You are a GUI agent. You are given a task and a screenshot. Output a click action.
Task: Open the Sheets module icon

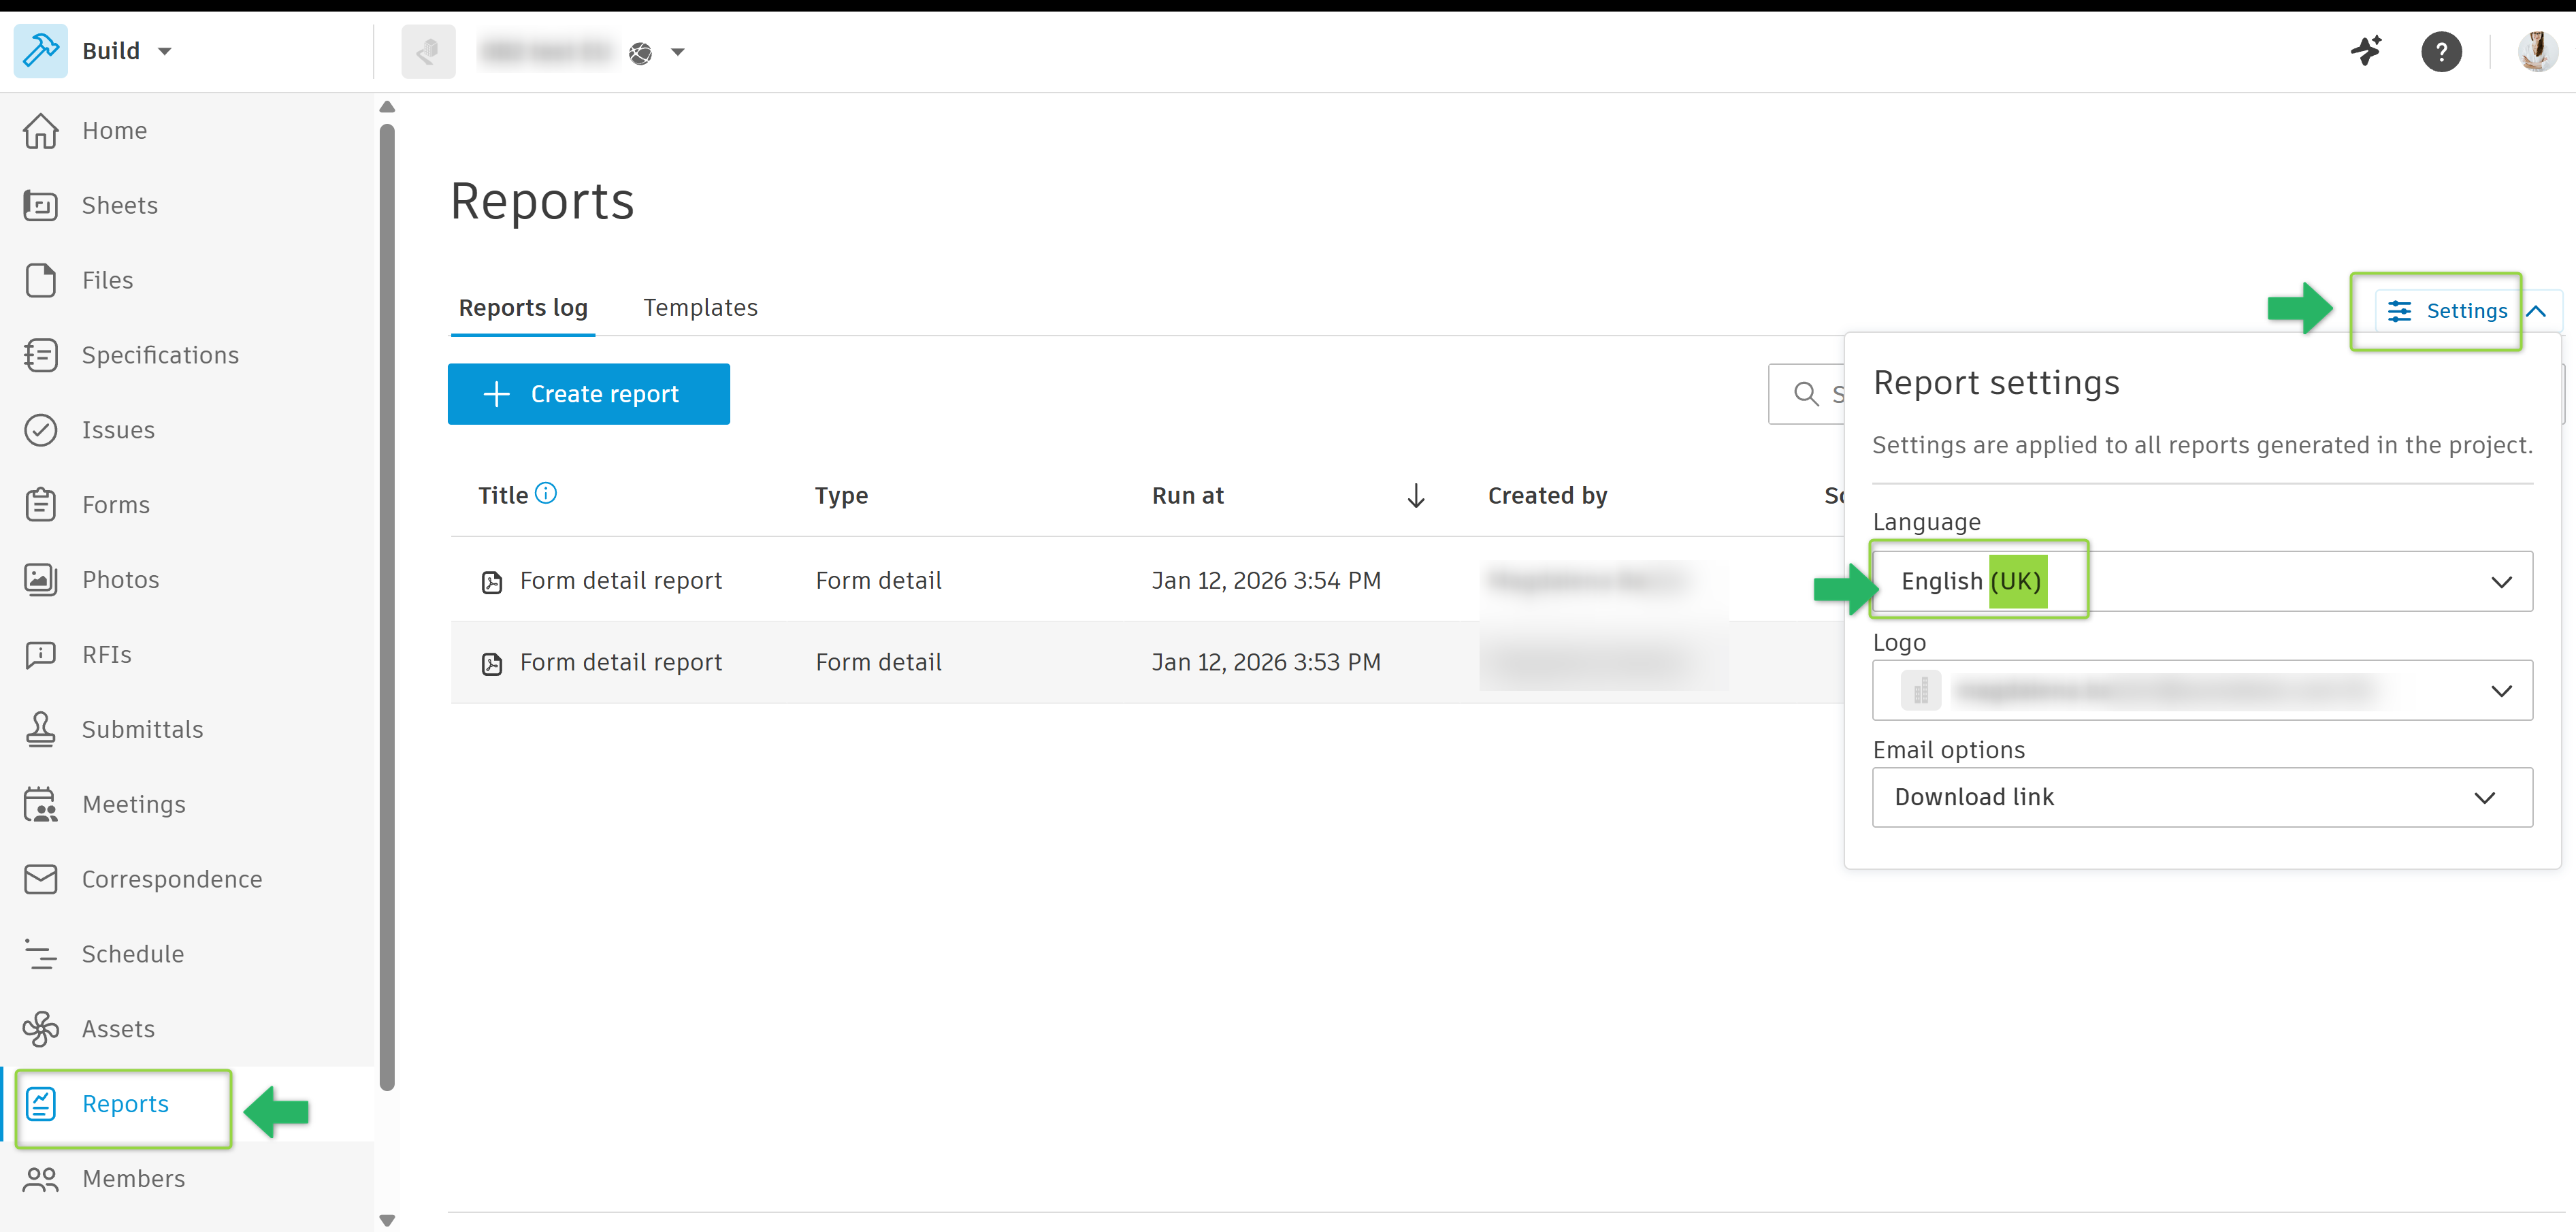(40, 205)
